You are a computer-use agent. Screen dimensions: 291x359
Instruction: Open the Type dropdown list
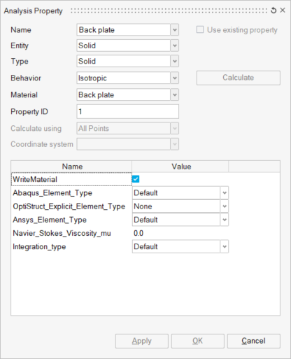(x=175, y=61)
